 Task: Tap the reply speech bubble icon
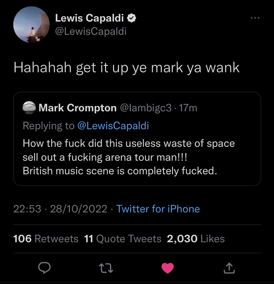[x=44, y=268]
